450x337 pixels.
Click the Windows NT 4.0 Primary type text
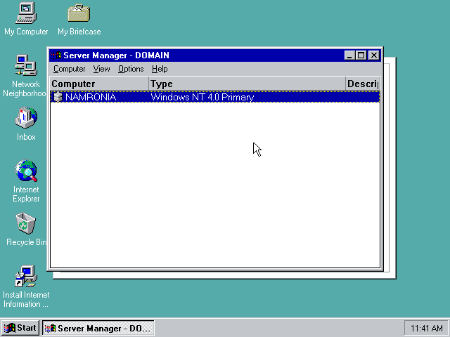point(202,97)
